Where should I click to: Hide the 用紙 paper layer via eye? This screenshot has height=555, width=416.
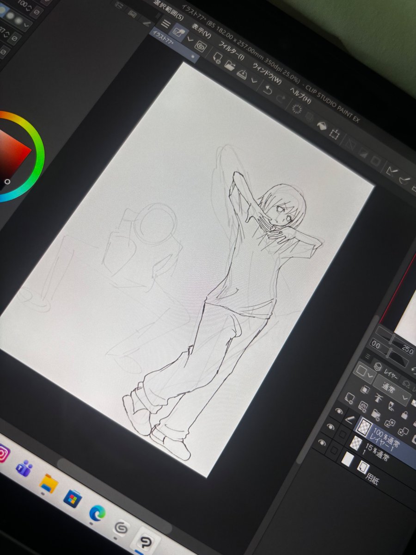click(322, 442)
